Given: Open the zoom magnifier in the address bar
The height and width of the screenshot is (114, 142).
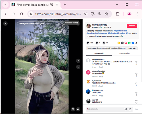Looking at the screenshot, I should click(99, 14).
